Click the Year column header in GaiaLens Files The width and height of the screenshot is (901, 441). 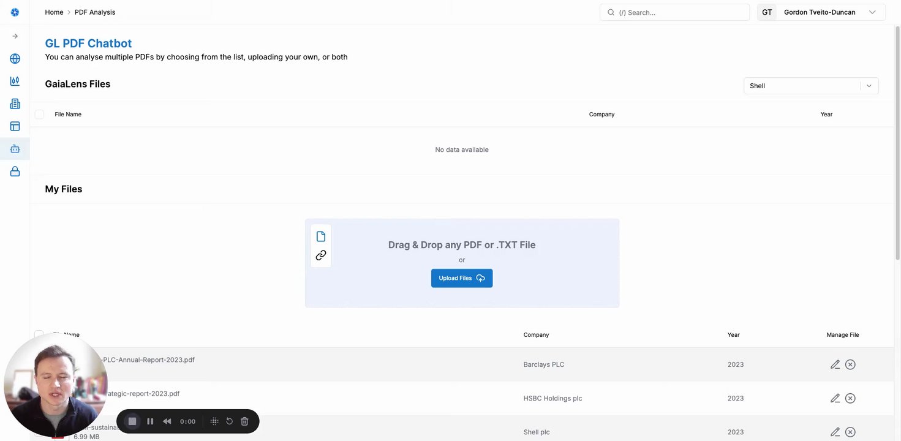tap(826, 115)
